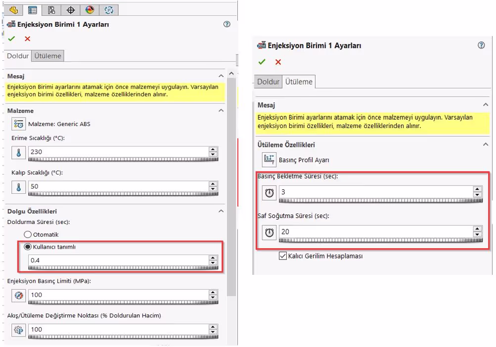Switch to Doldur tab in right panel

click(268, 82)
